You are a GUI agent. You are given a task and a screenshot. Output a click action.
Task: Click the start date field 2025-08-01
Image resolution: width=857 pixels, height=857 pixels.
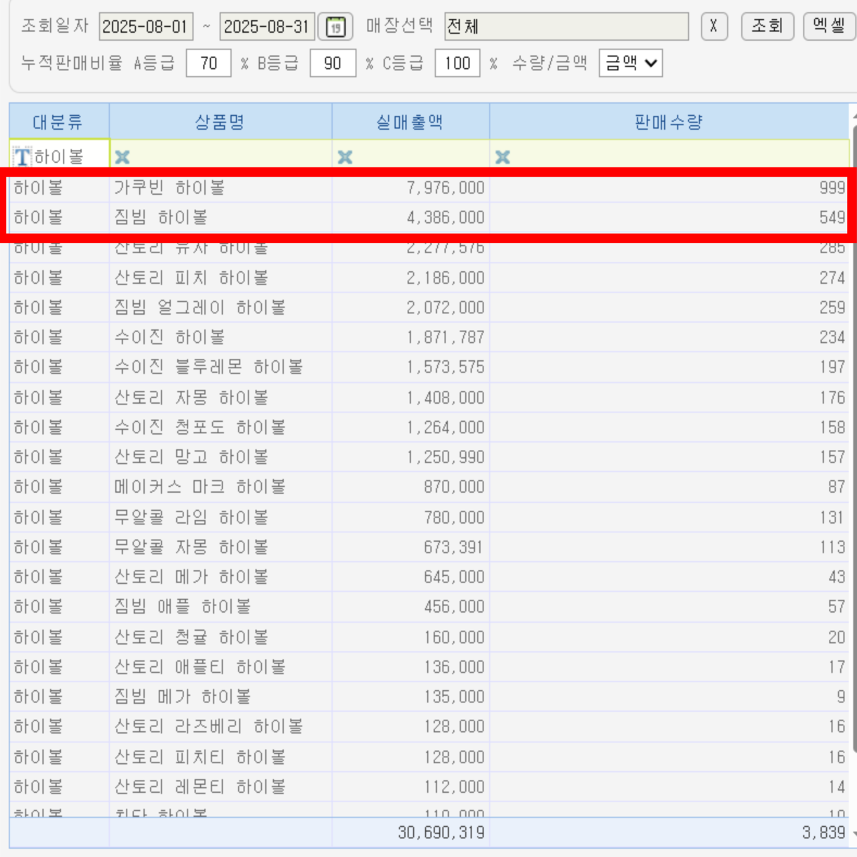coord(146,27)
